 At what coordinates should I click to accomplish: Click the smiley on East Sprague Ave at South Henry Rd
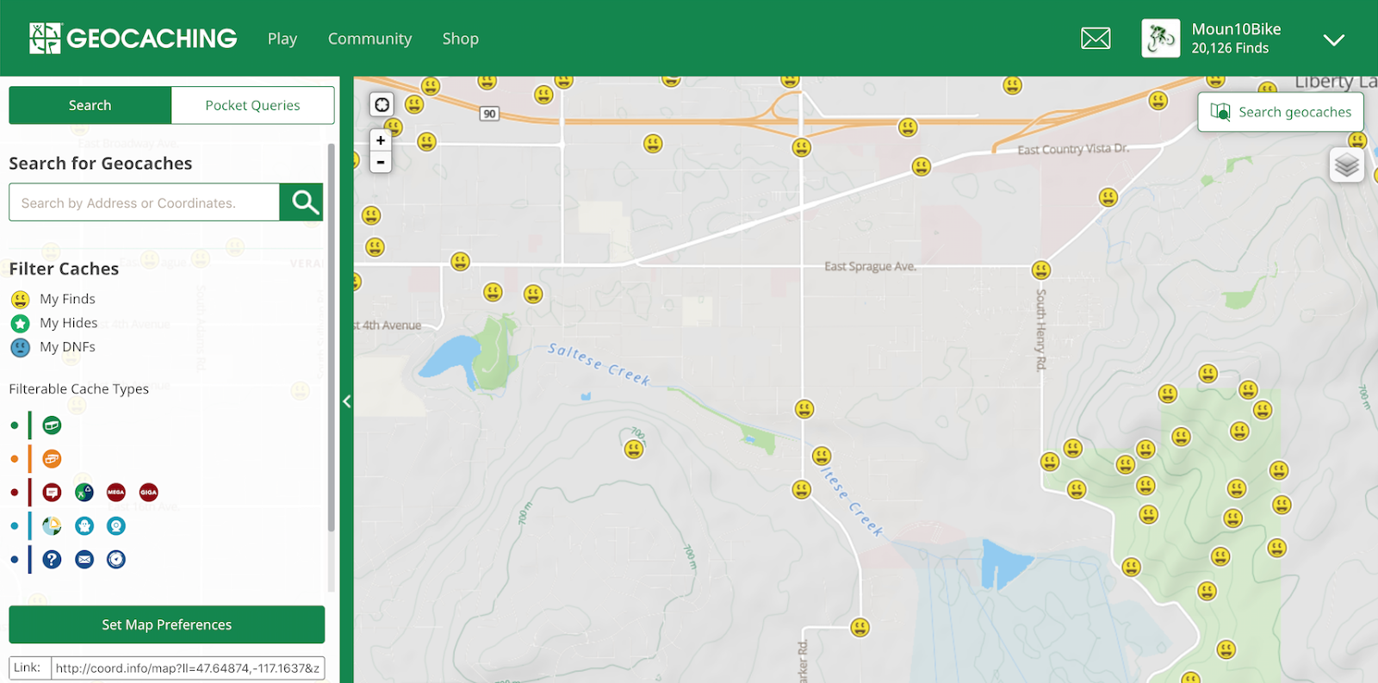pyautogui.click(x=1041, y=270)
